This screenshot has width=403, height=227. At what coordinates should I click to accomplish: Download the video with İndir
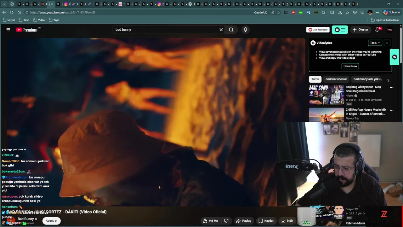pos(287,221)
